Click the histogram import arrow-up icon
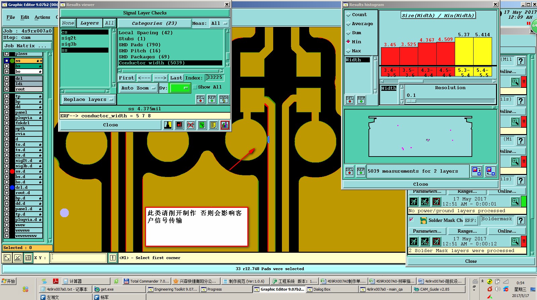 pos(491,171)
